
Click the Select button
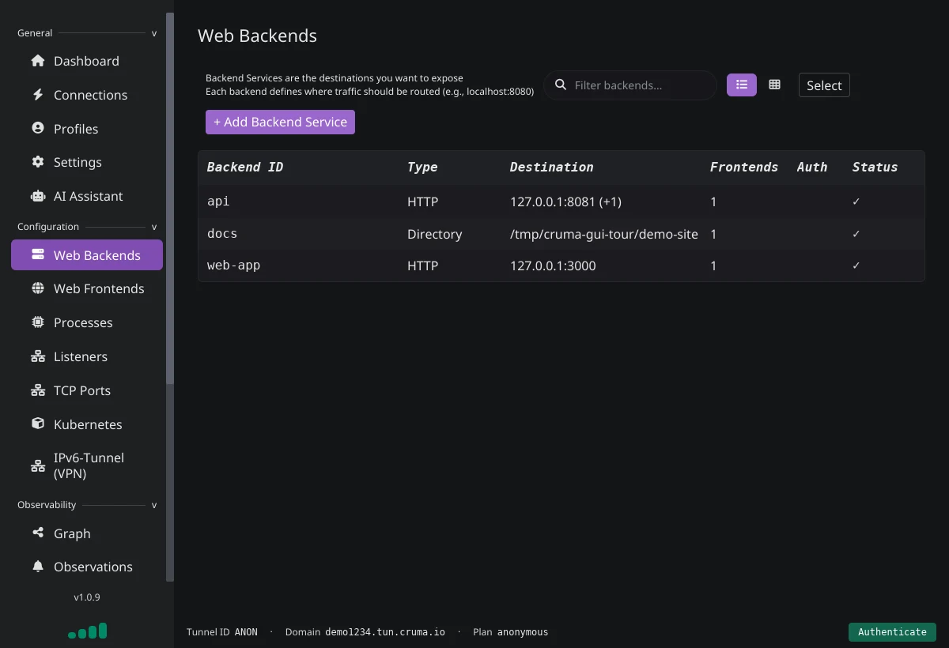(x=824, y=85)
